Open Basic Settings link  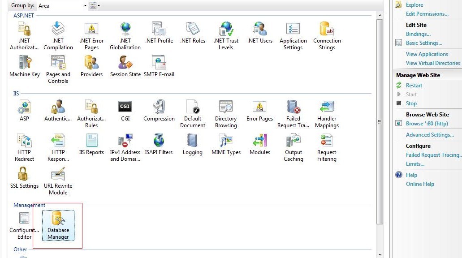point(424,43)
